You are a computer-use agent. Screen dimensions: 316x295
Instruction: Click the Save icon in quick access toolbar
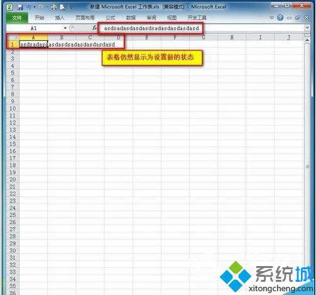[x=20, y=8]
